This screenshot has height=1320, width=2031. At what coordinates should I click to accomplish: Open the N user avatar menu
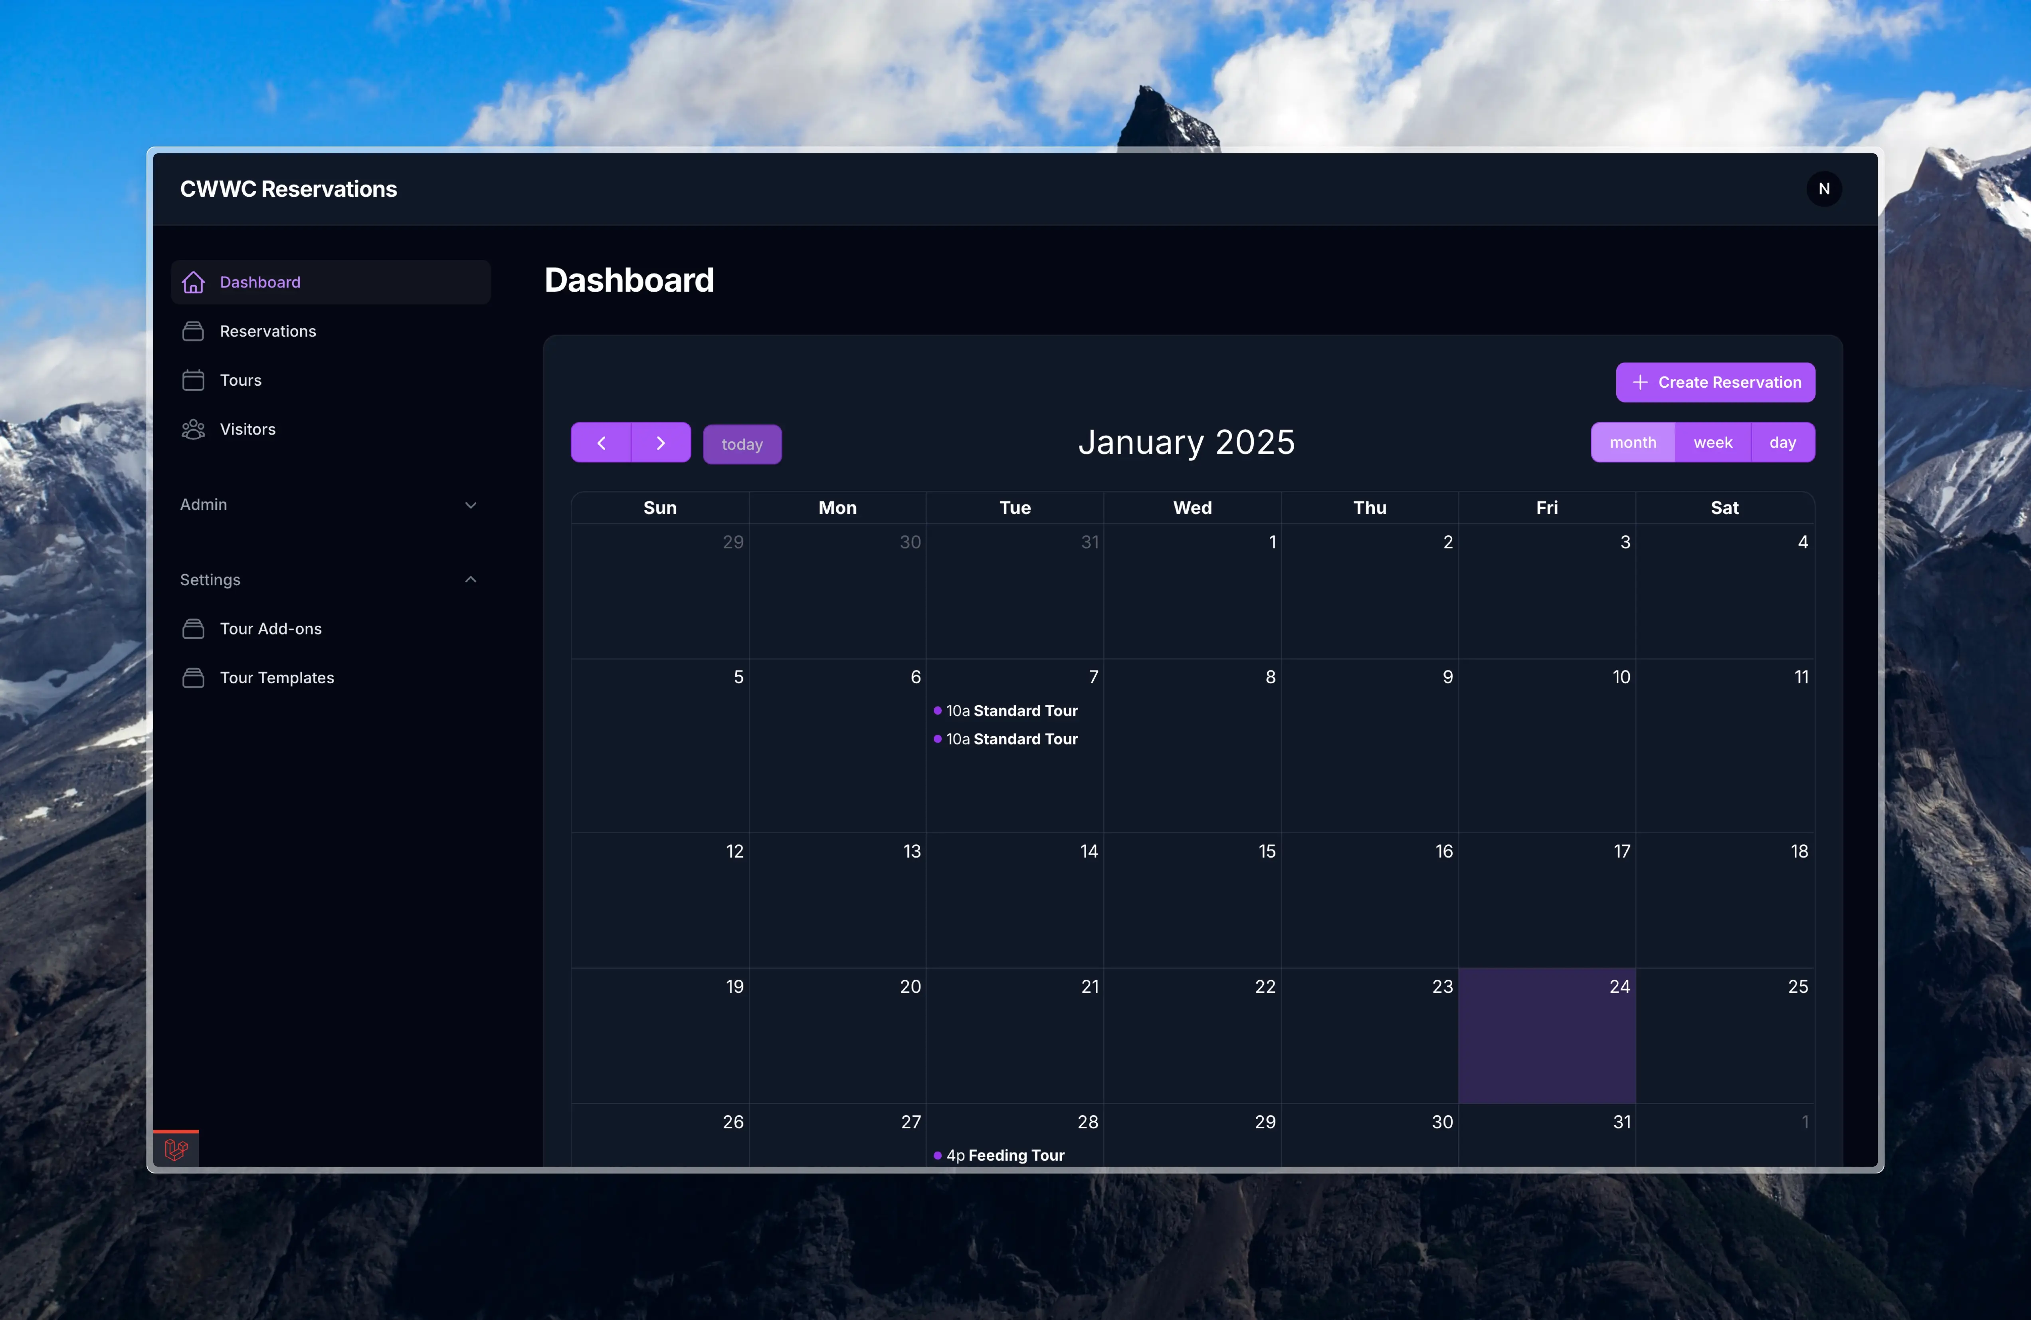[1824, 189]
